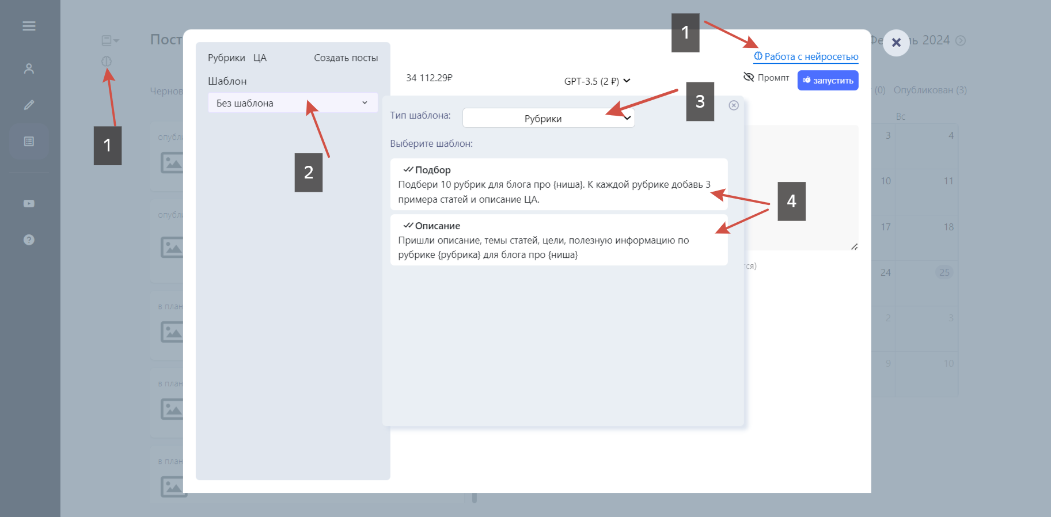Click the neural network icon under the view switcher
Image resolution: width=1051 pixels, height=517 pixels.
(x=107, y=61)
